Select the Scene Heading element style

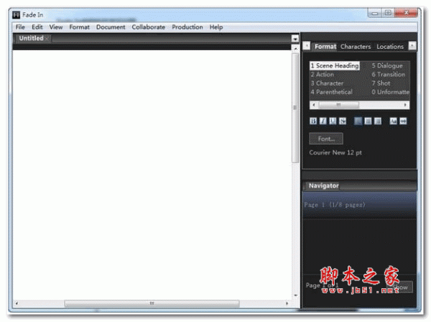pyautogui.click(x=335, y=65)
